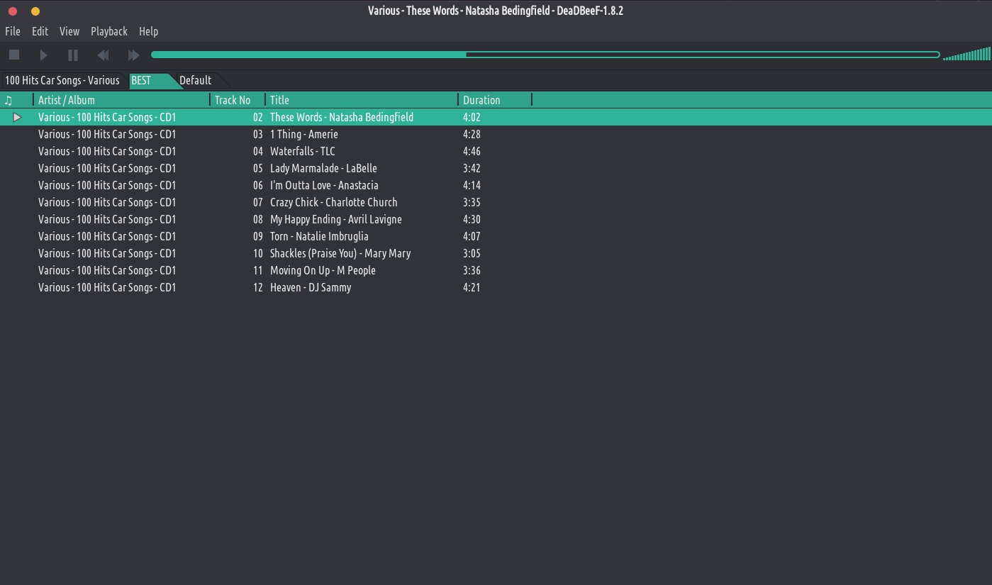Skip to the previous track
Image resolution: width=992 pixels, height=585 pixels.
pyautogui.click(x=103, y=55)
